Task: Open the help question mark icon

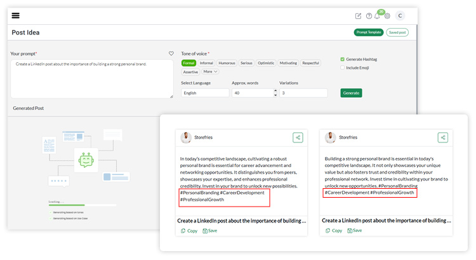Action: [369, 16]
